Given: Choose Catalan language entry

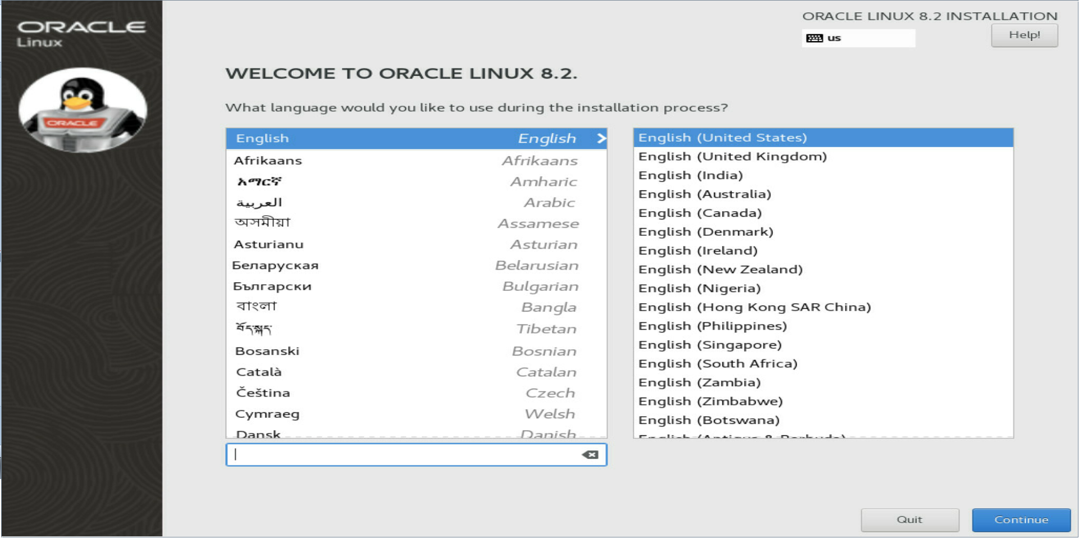Looking at the screenshot, I should [x=416, y=372].
